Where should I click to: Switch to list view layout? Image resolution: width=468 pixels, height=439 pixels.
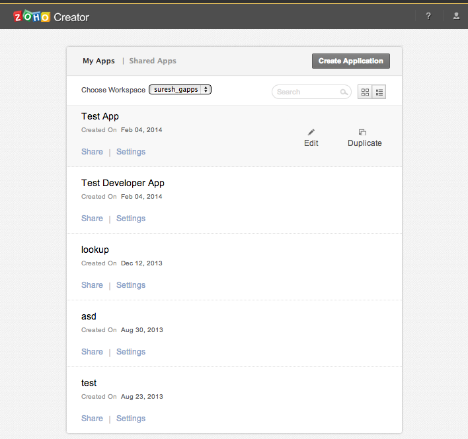pos(379,92)
